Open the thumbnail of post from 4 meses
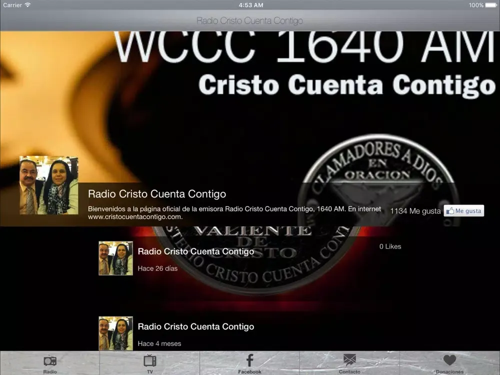This screenshot has width=500, height=375. [116, 333]
